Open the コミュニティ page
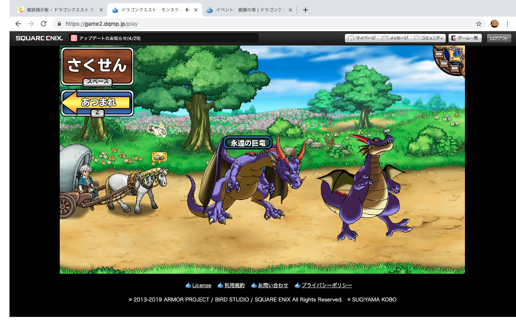 [x=429, y=38]
